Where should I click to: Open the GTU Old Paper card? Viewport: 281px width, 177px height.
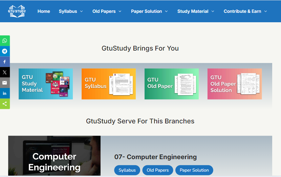(x=172, y=84)
